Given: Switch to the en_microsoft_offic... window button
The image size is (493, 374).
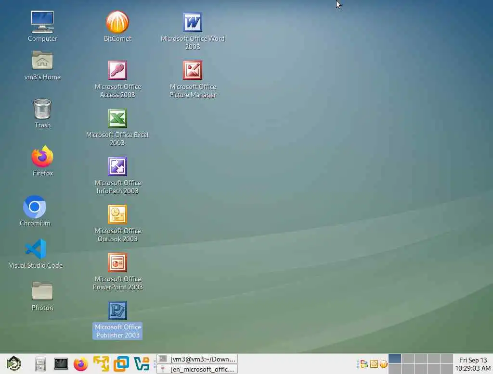Looking at the screenshot, I should coord(197,369).
